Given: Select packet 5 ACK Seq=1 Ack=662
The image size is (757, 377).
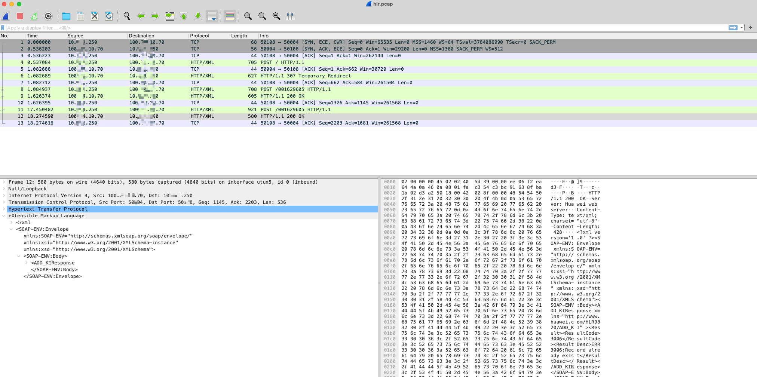Looking at the screenshot, I should coord(378,69).
